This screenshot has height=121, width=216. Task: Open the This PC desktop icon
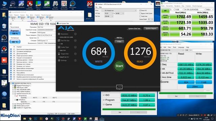(x=4, y=5)
